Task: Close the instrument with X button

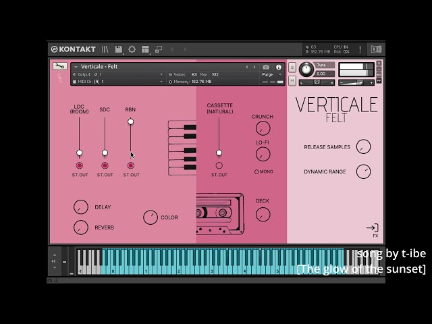Action: pos(379,63)
